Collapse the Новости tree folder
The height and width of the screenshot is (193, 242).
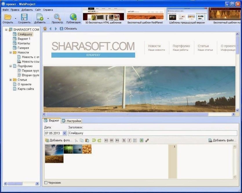[x=11, y=53]
